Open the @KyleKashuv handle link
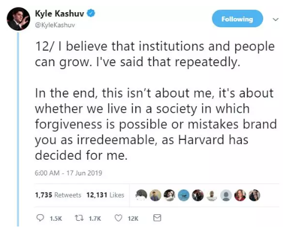The width and height of the screenshot is (283, 230). pos(55,25)
